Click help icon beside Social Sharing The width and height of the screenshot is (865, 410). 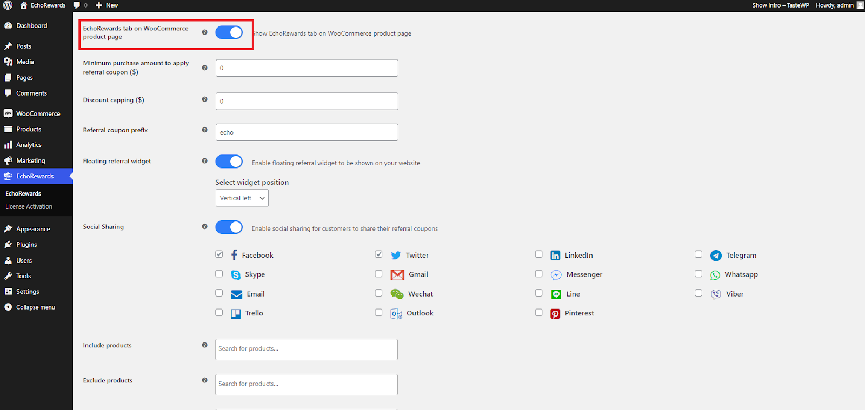pyautogui.click(x=204, y=226)
